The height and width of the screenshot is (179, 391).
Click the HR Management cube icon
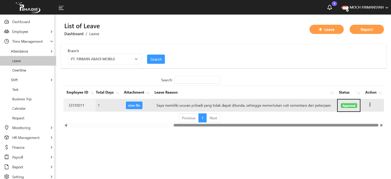coord(7,138)
